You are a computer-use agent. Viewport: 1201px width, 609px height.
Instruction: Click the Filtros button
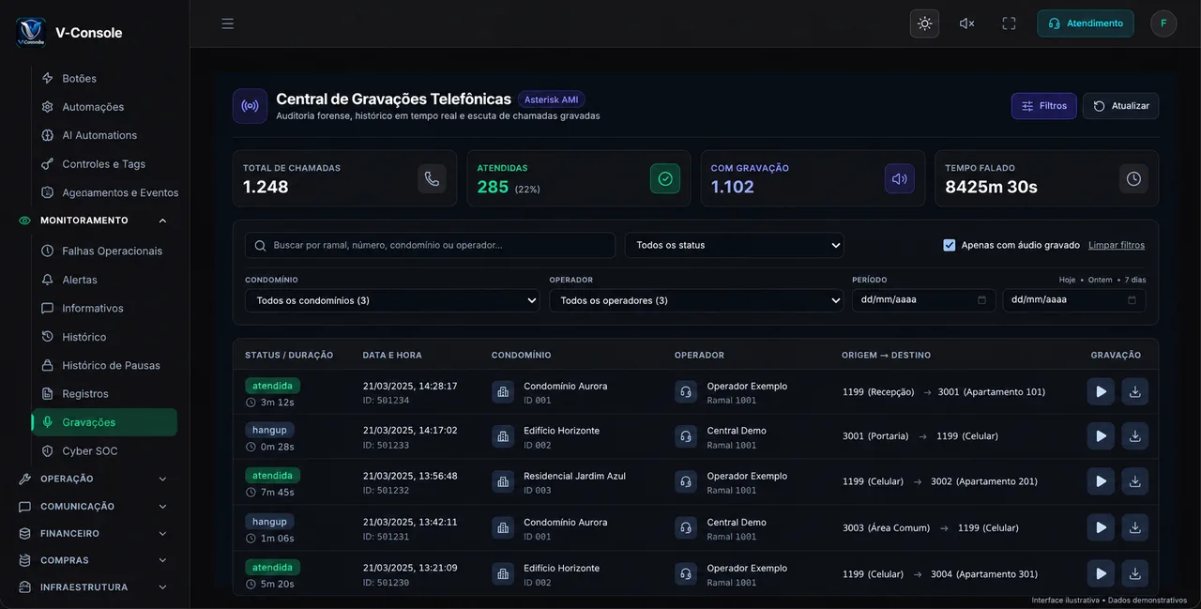1043,106
